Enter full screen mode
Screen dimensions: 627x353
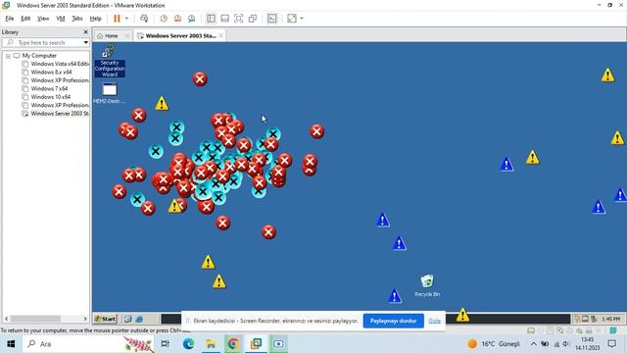click(x=238, y=19)
